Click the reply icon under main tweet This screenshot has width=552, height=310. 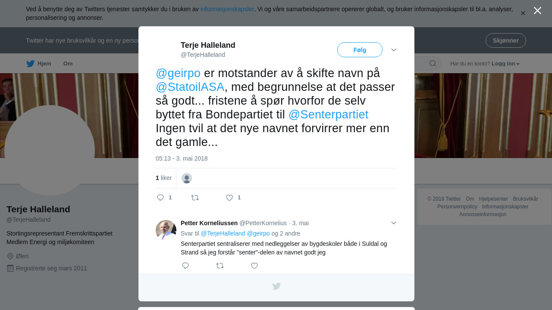pos(160,198)
